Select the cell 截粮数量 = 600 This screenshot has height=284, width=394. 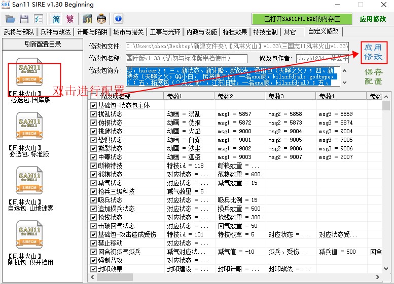pyautogui.click(x=239, y=174)
